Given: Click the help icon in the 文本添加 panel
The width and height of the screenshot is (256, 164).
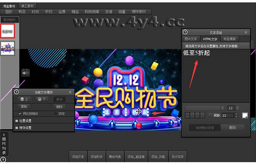Looking at the screenshot, I should (x=185, y=32).
